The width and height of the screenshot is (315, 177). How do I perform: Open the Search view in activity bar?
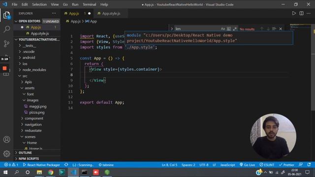point(6,29)
